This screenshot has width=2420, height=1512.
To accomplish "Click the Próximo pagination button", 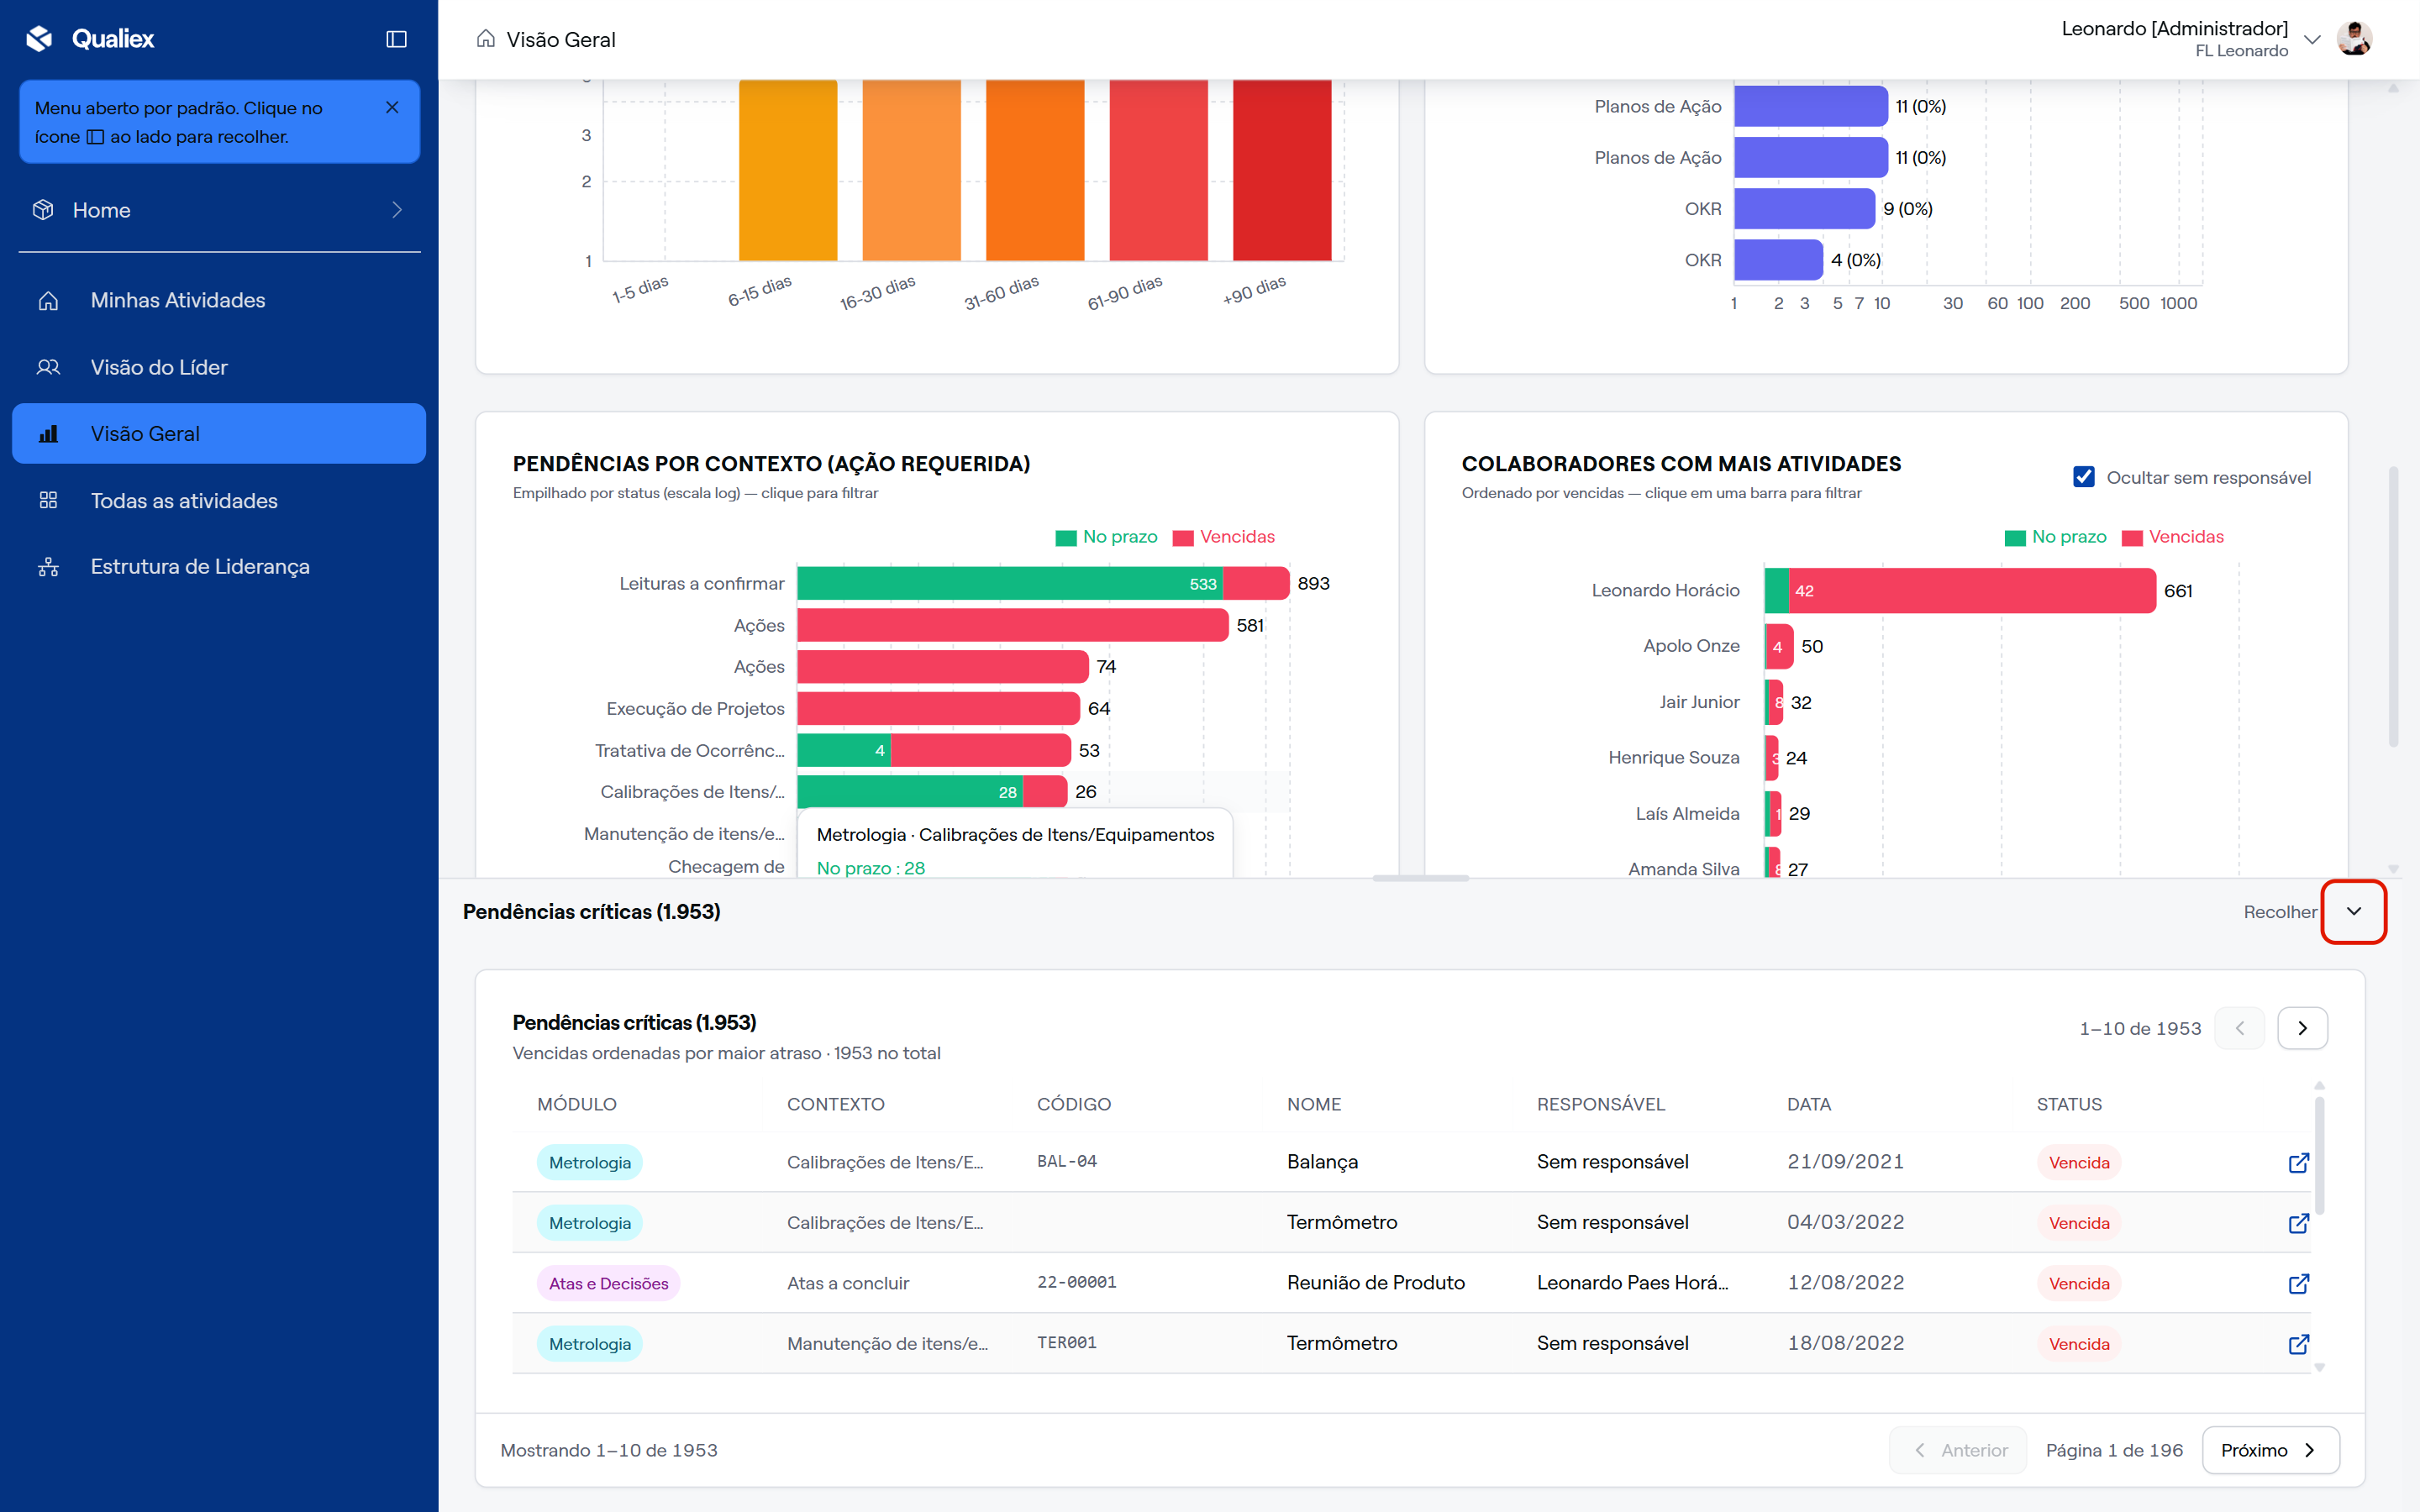I will click(x=2270, y=1450).
